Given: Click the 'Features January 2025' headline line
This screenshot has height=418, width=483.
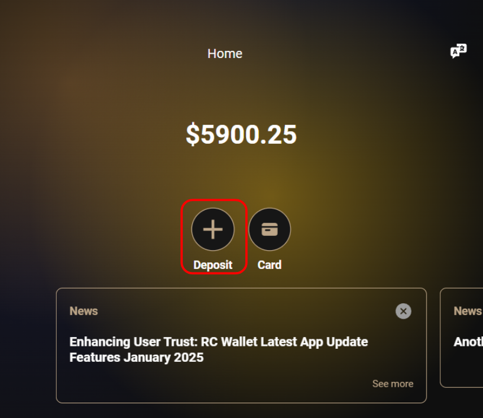Looking at the screenshot, I should point(137,358).
